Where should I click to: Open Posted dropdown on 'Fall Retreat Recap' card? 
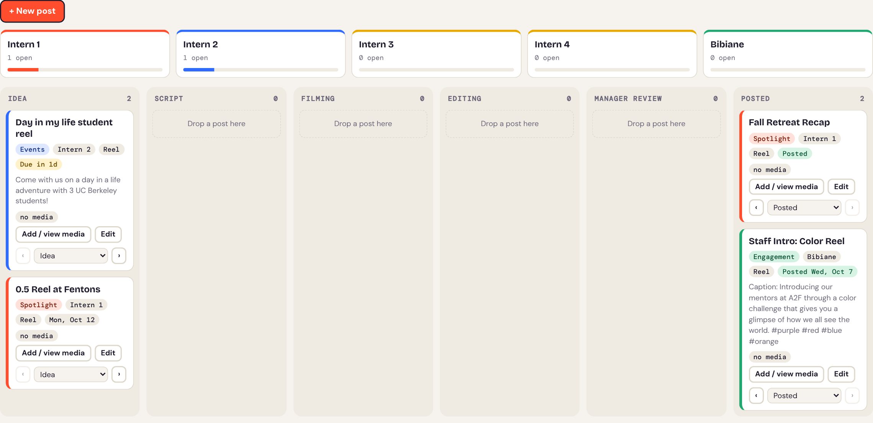tap(804, 207)
